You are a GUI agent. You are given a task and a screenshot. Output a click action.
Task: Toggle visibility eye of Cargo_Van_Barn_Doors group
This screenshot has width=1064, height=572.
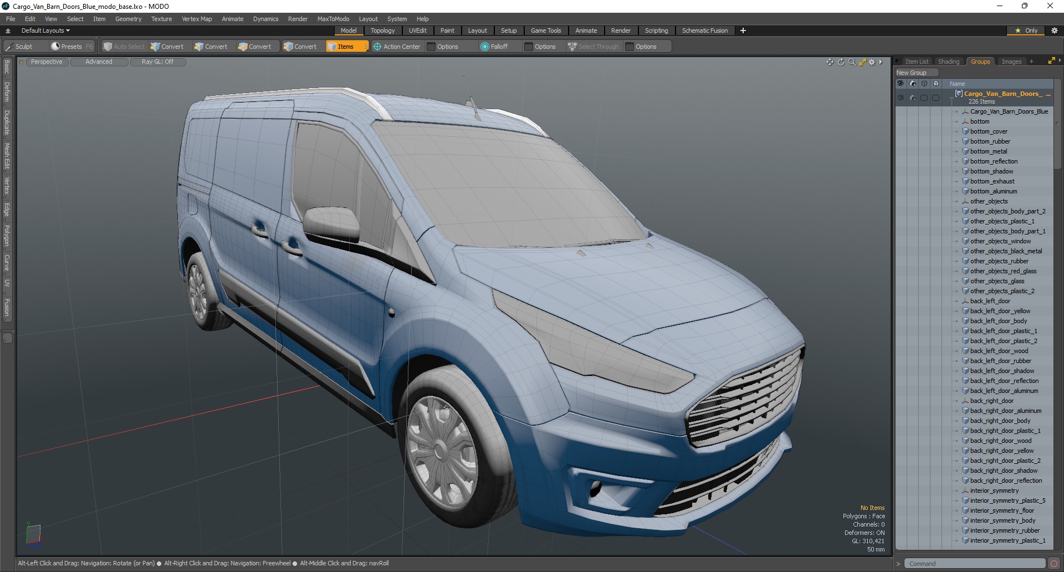tap(901, 98)
